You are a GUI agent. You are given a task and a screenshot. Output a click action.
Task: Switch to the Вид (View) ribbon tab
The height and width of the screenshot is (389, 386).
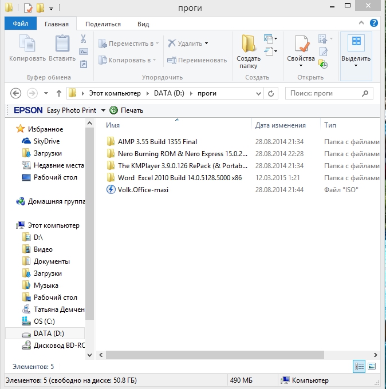point(143,24)
